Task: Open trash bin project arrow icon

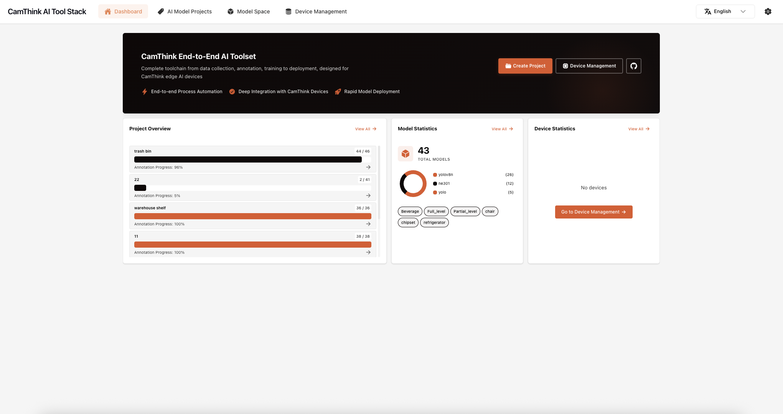Action: pyautogui.click(x=368, y=167)
